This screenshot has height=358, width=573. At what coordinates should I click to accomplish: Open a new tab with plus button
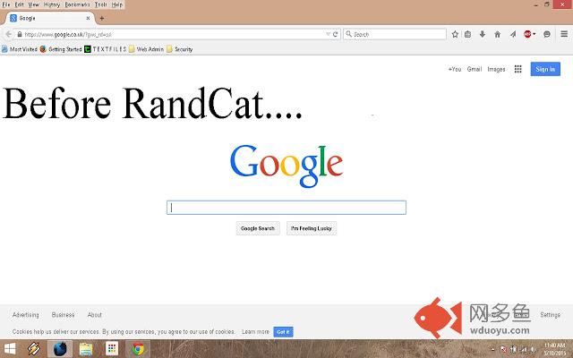click(102, 18)
